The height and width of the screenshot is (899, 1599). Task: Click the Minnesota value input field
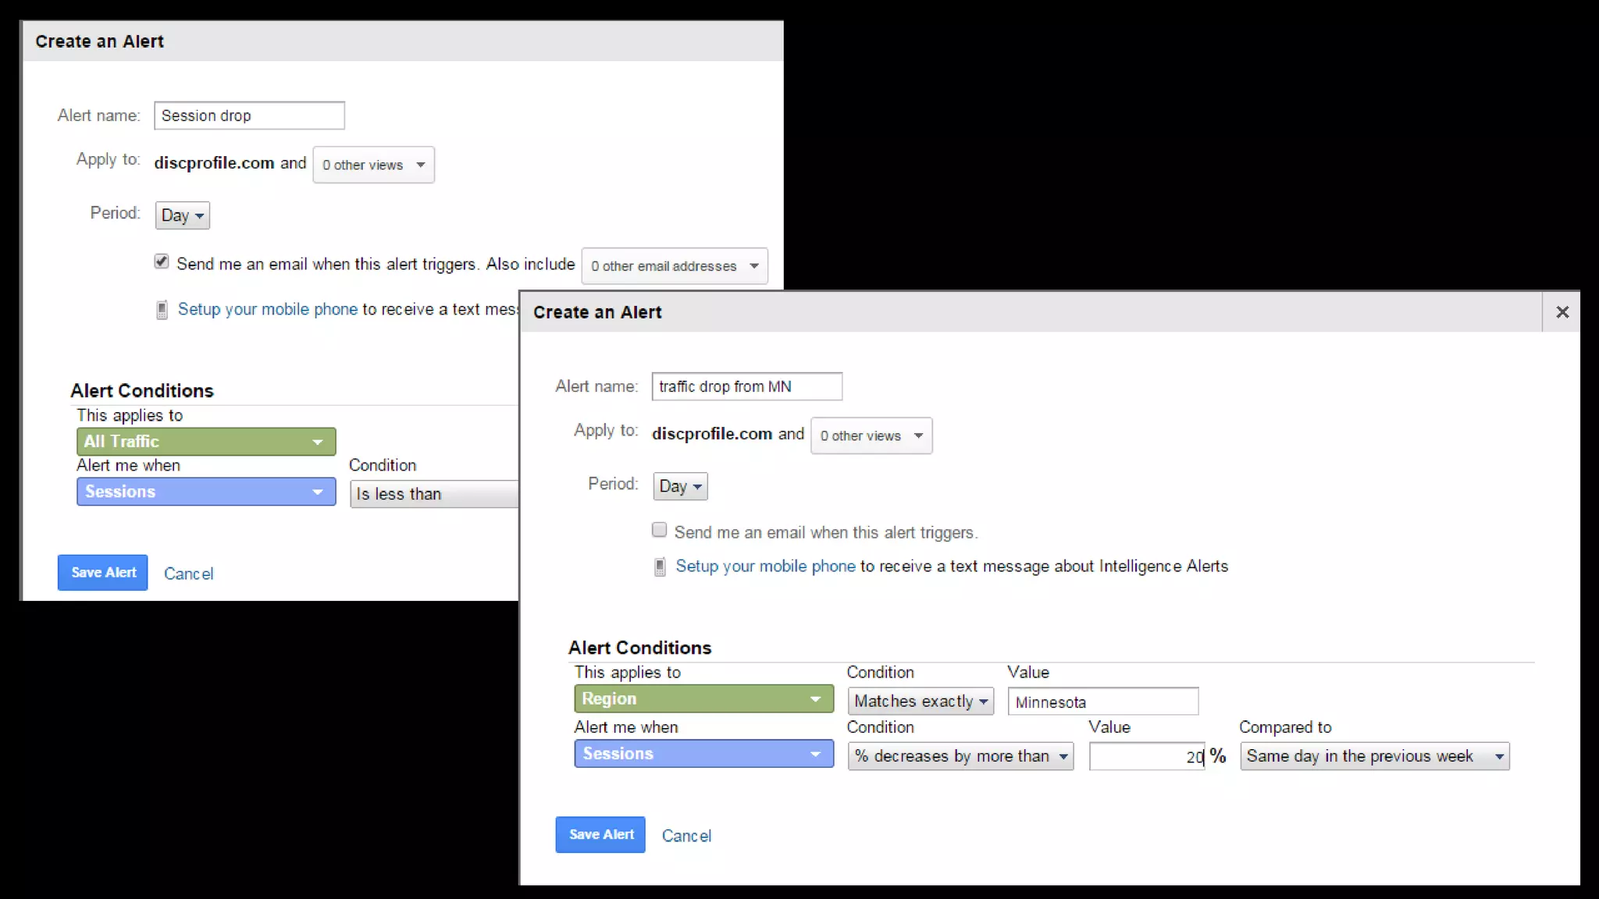click(1102, 702)
